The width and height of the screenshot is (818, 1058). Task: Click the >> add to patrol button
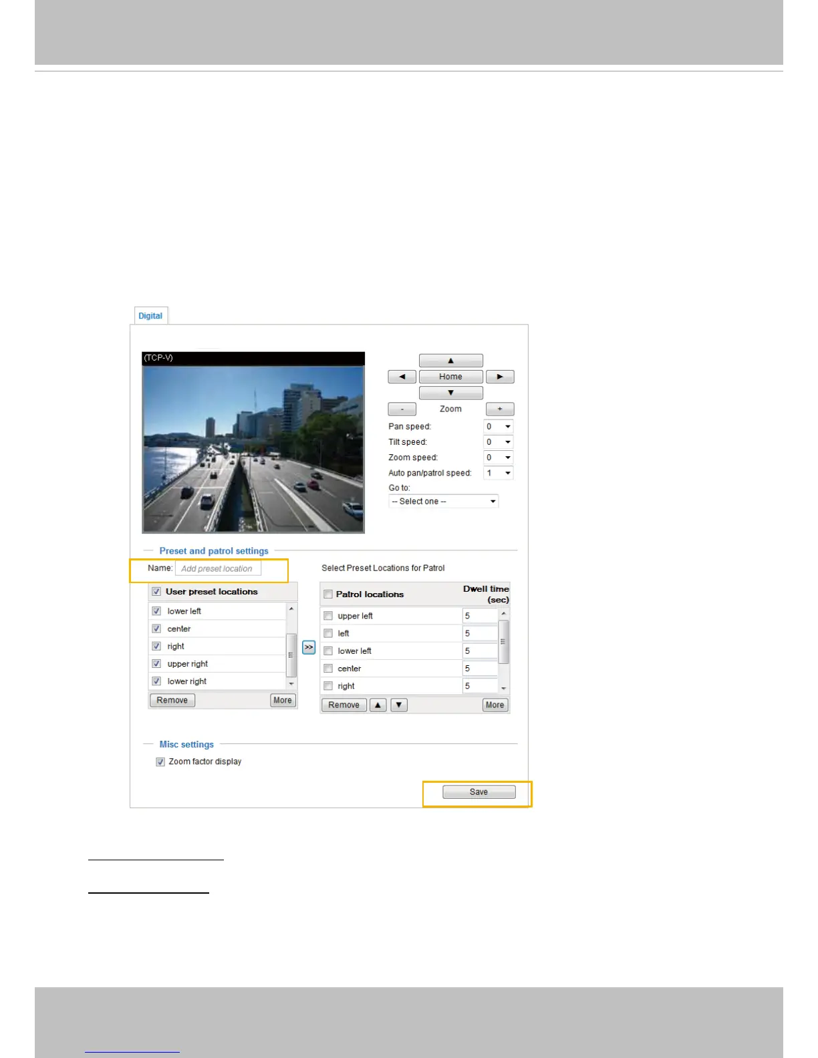tap(309, 647)
